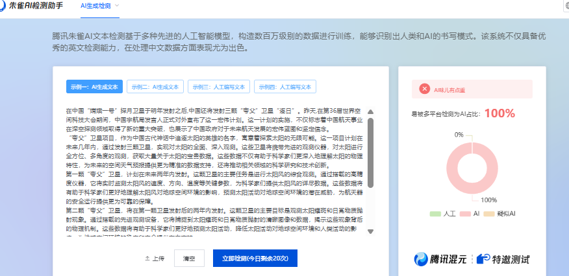Image resolution: width=569 pixels, height=276 pixels.
Task: Select 示例二: AI生成文本 sample
Action: (155, 87)
